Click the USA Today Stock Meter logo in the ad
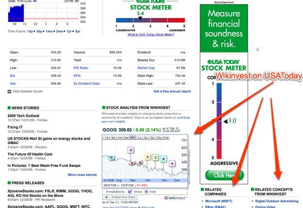Screen dimensions: 303x208 224,65
